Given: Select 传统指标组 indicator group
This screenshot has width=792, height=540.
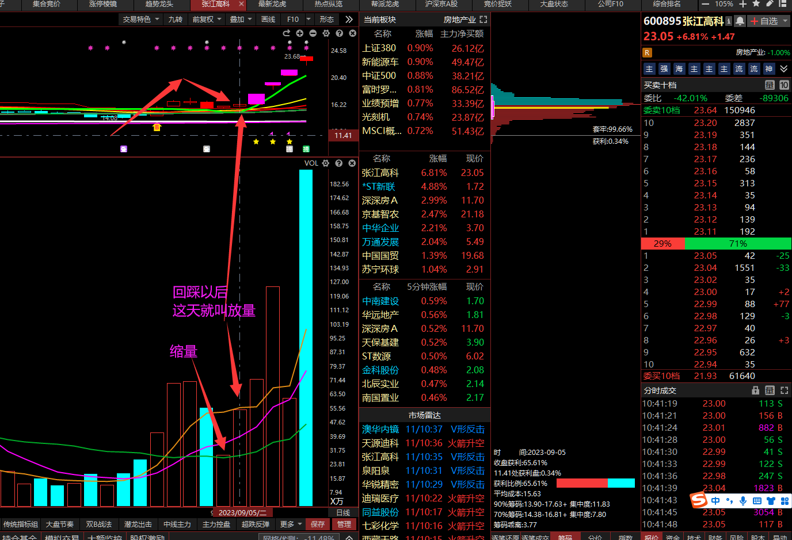Looking at the screenshot, I should click(x=21, y=524).
